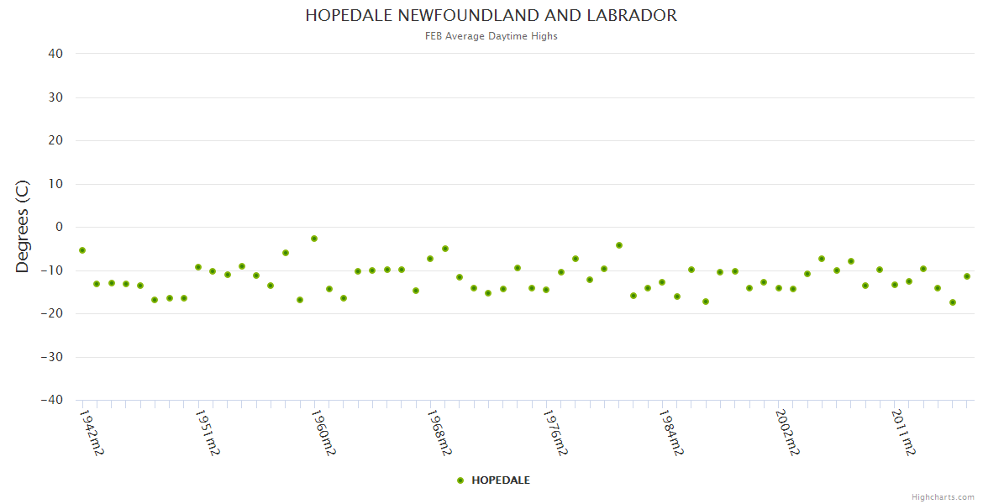The height and width of the screenshot is (504, 983).
Task: Click the 1942m2 x-axis label
Action: (92, 433)
